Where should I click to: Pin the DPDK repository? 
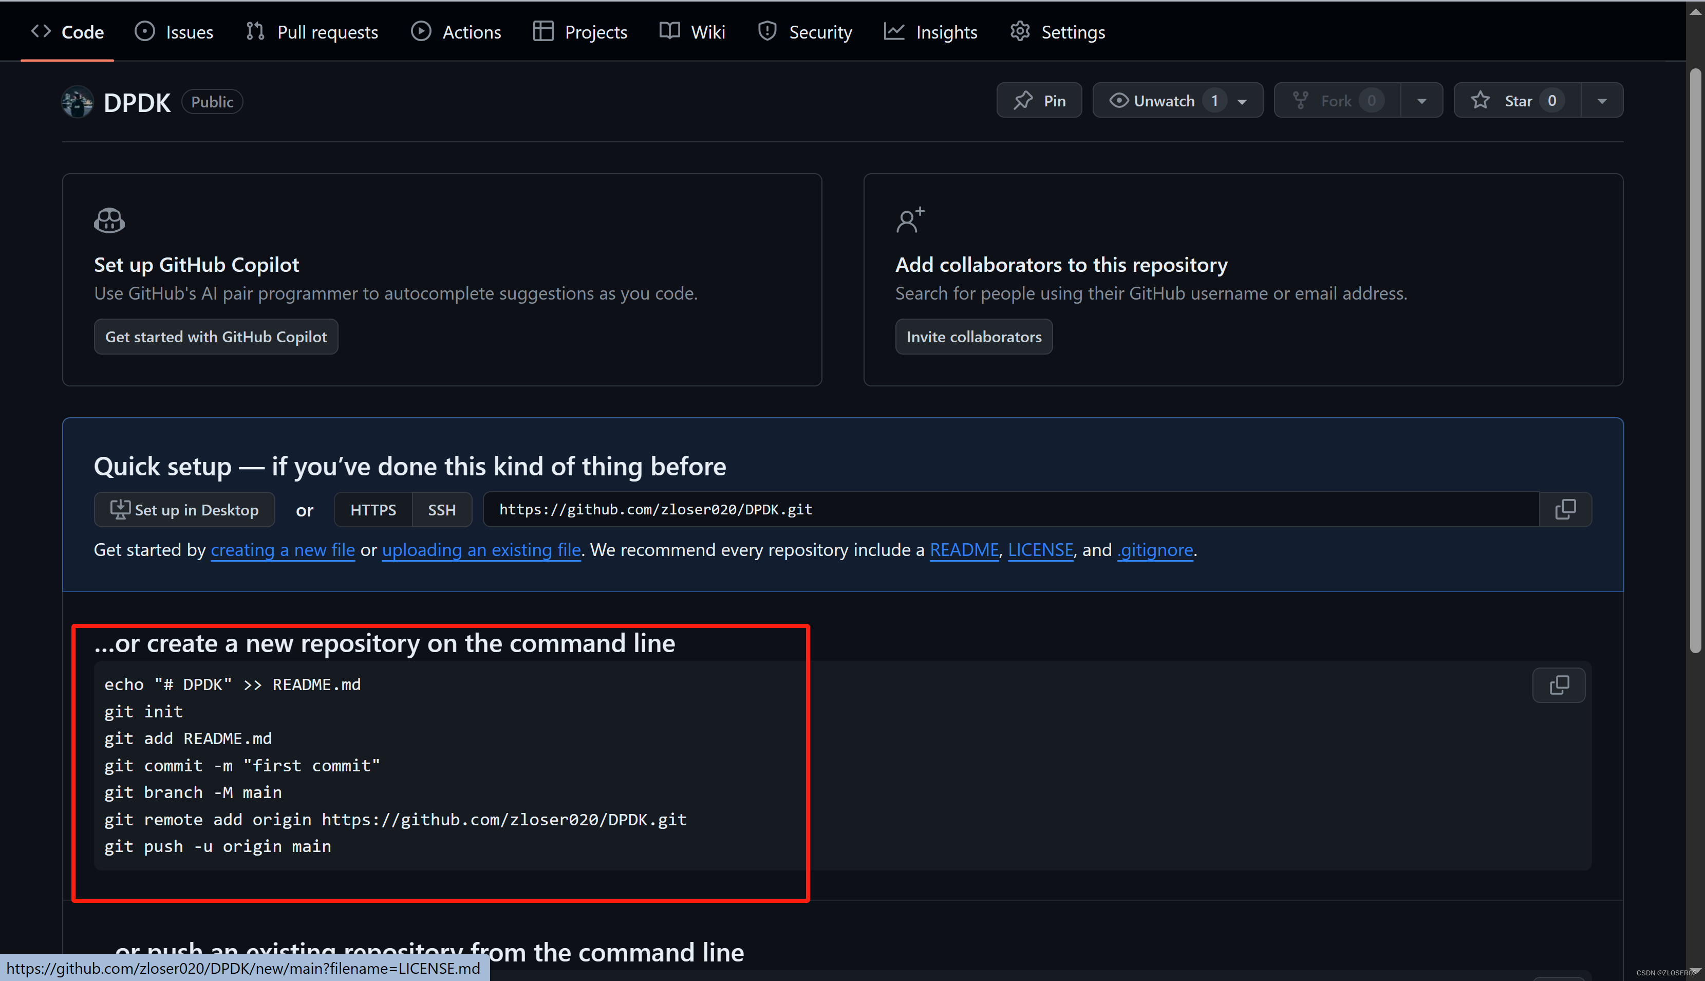[x=1039, y=100]
